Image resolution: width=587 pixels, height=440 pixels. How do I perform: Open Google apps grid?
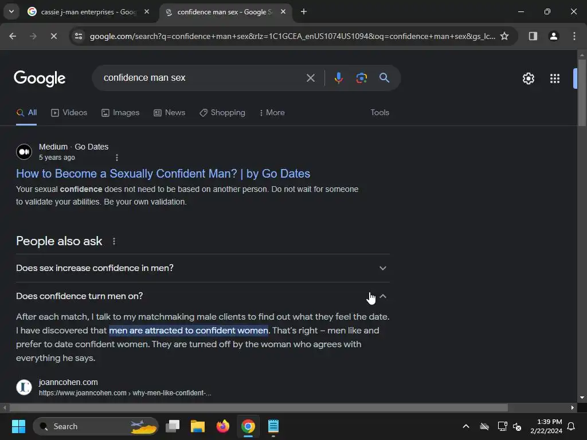(x=555, y=78)
